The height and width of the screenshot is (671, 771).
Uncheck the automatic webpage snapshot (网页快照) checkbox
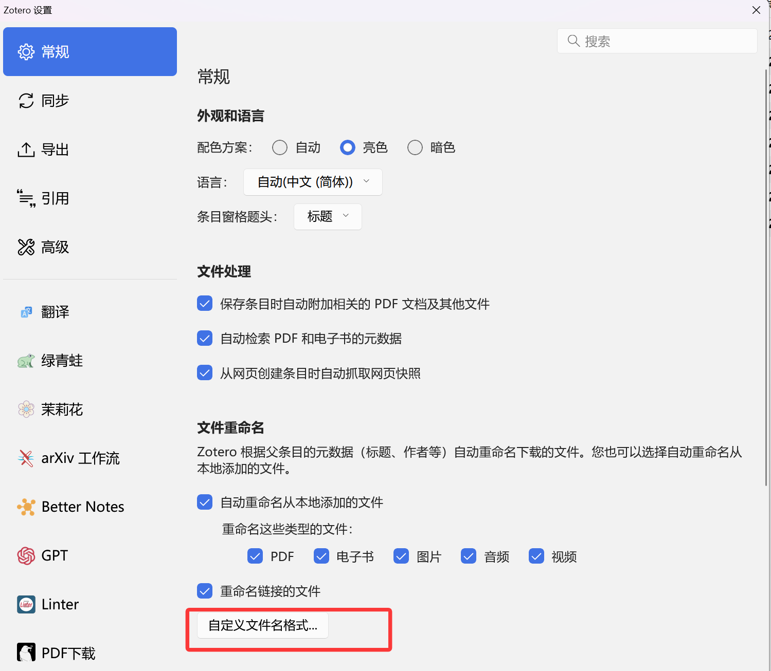point(205,373)
